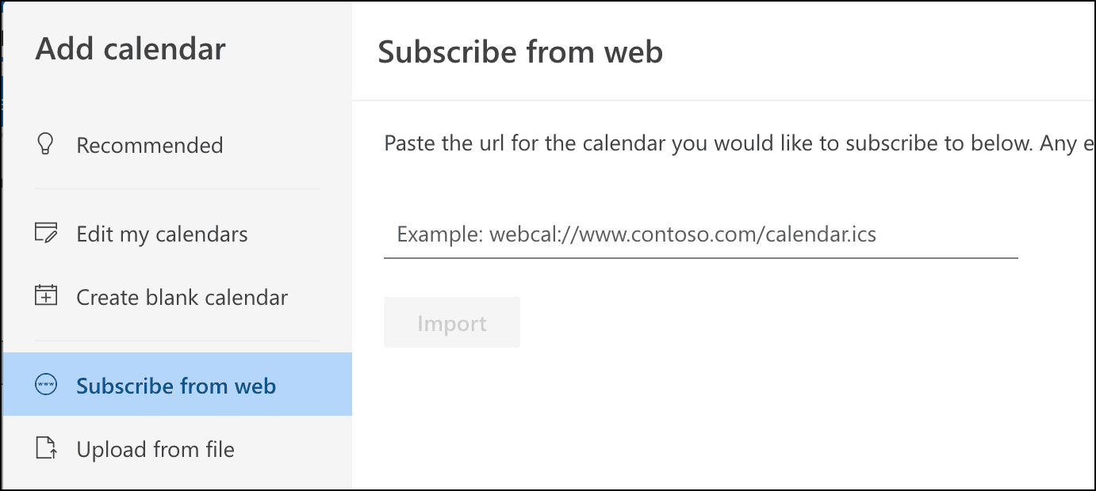Select the Subscribe from web menu label

pos(176,386)
